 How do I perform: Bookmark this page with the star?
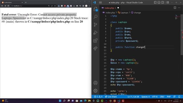[55, 6]
